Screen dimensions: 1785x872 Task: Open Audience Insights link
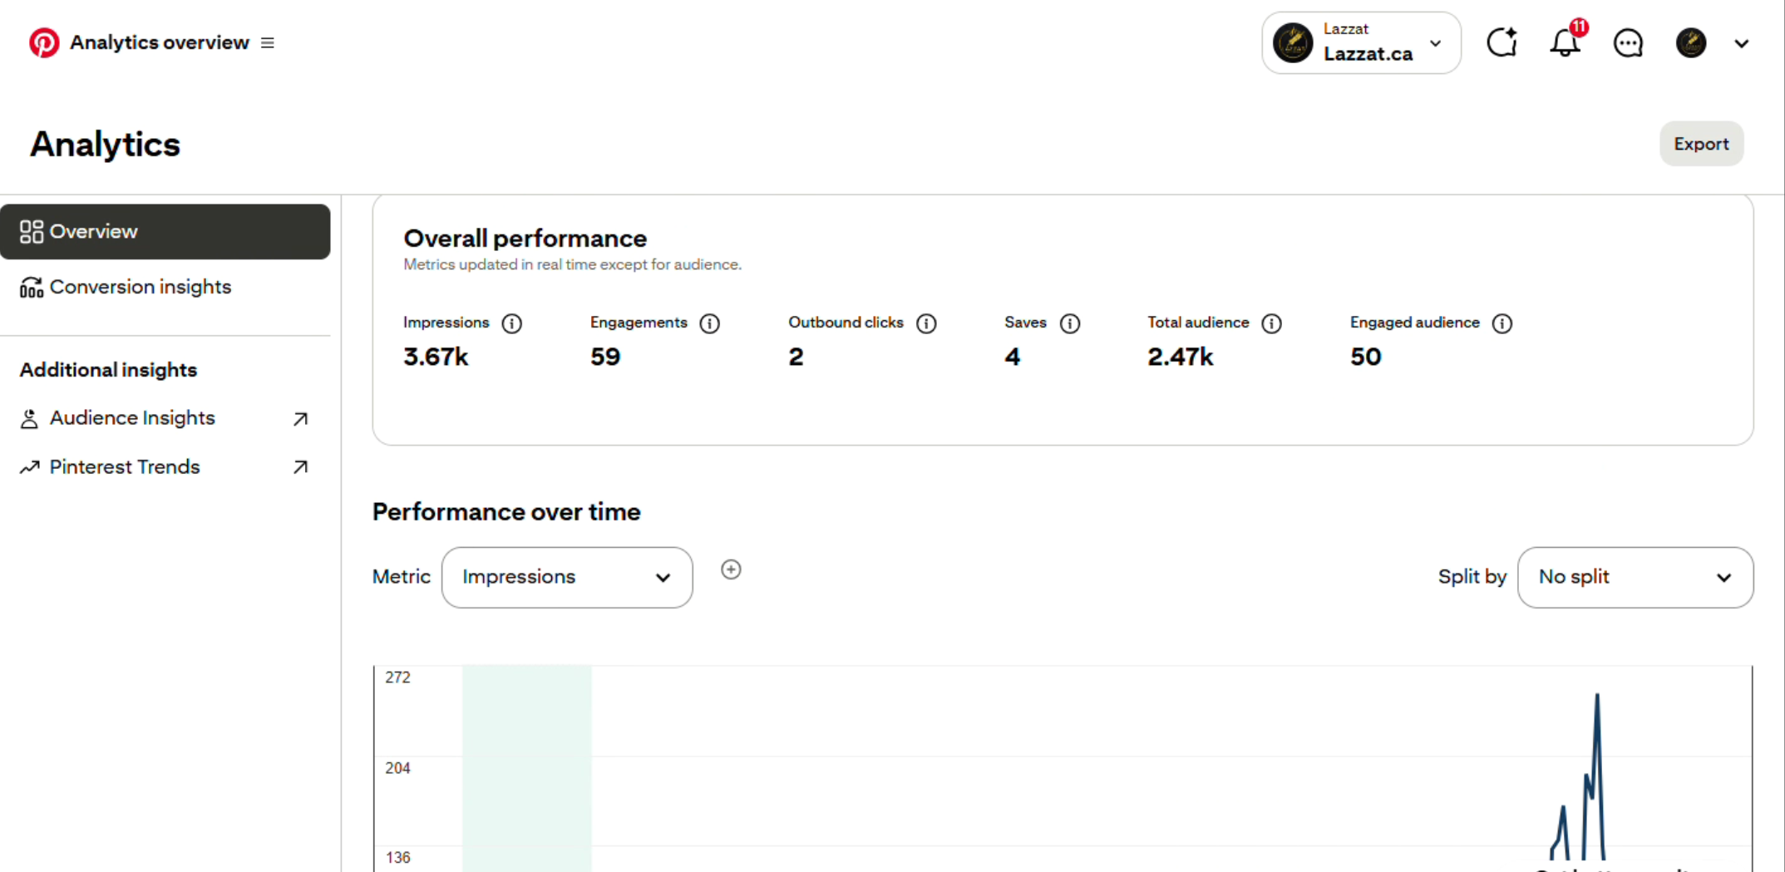[x=132, y=418]
